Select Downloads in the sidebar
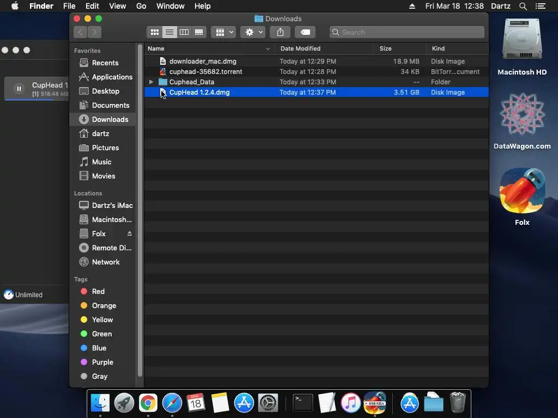The width and height of the screenshot is (558, 418). [x=103, y=119]
